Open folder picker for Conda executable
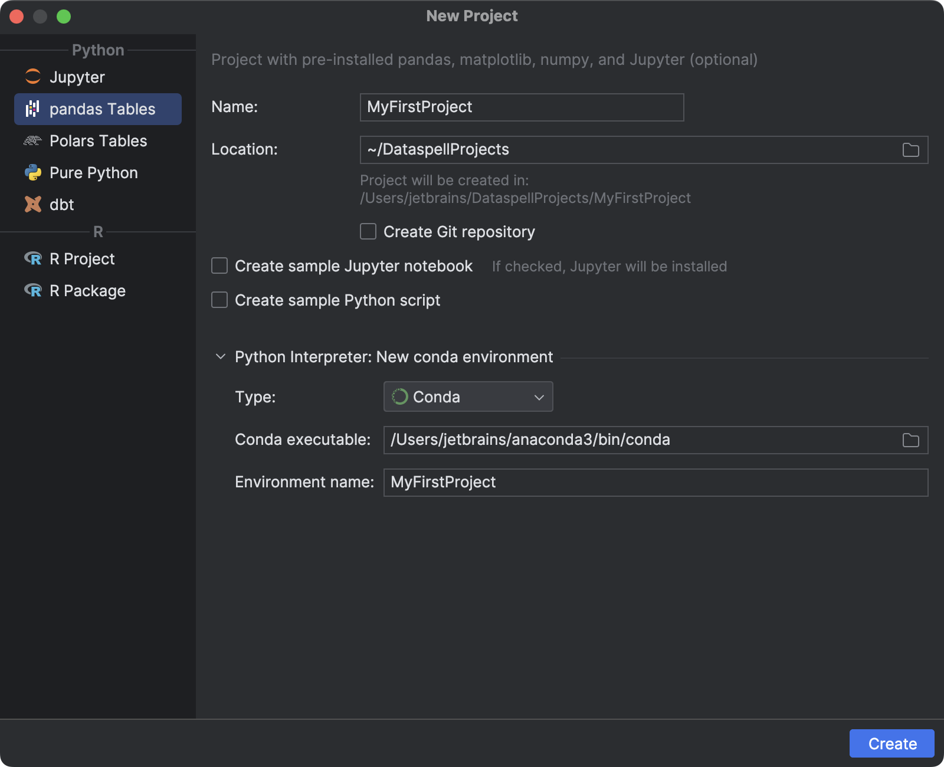 coord(910,440)
